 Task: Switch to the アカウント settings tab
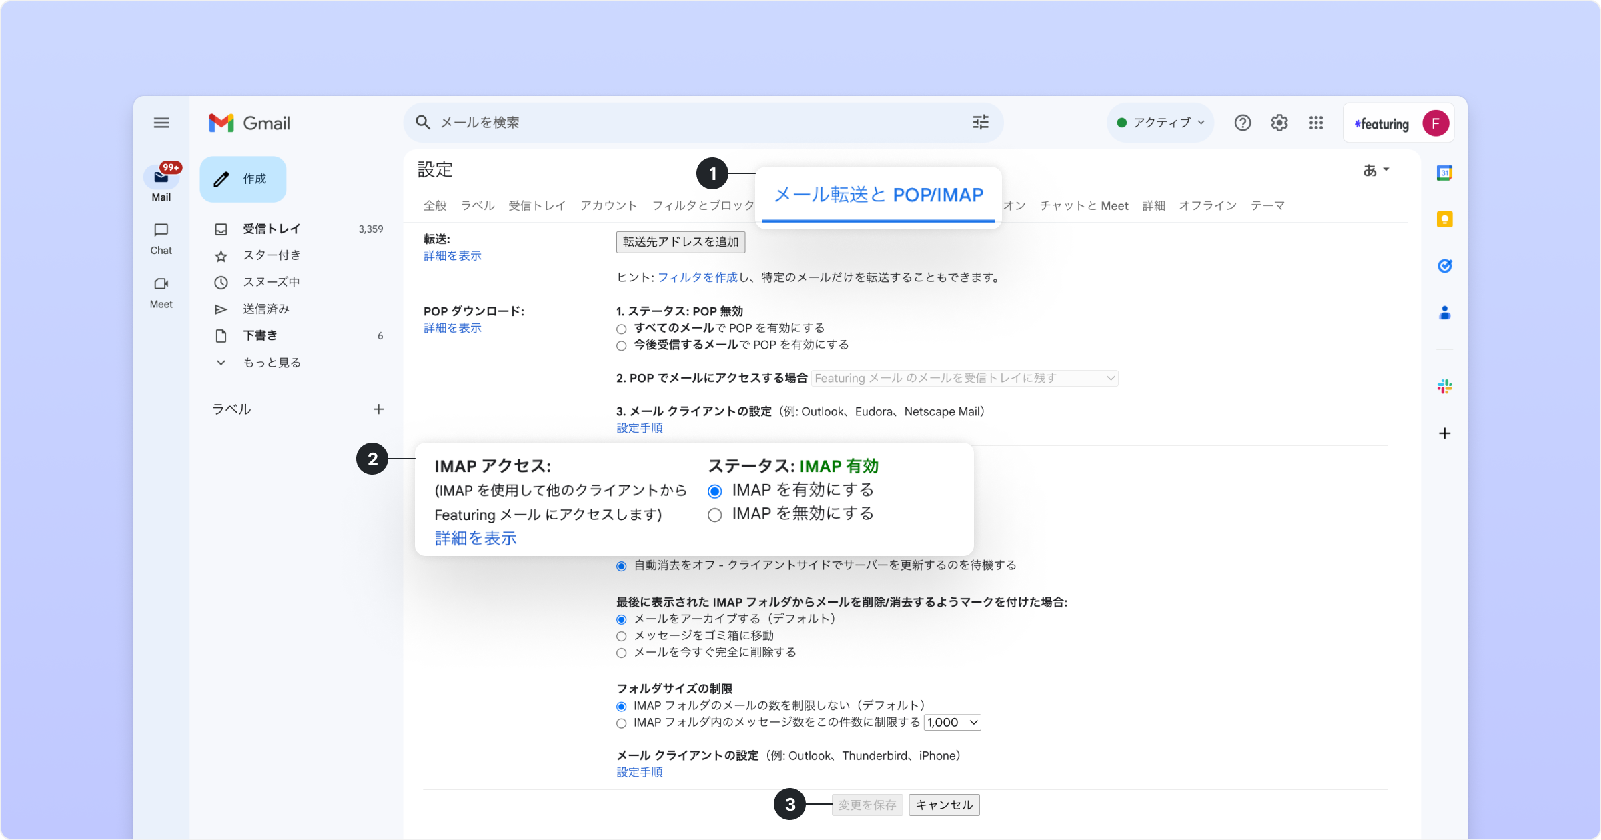[x=608, y=205]
